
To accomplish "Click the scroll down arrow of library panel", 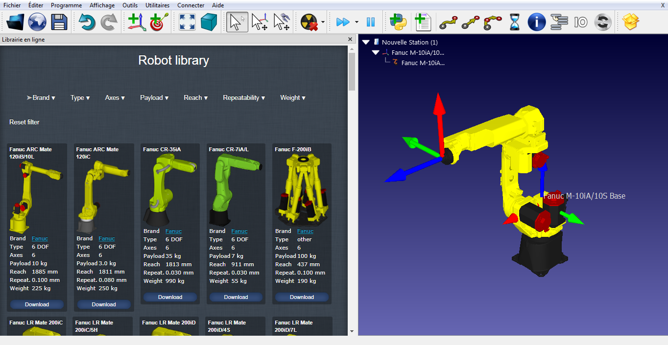I will (352, 331).
